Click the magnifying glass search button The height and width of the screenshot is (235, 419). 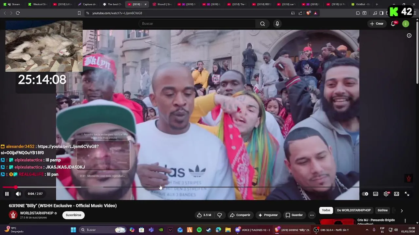[263, 23]
